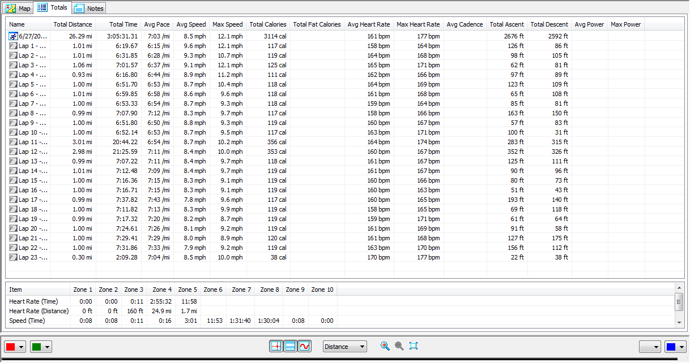Open the Notes tab
The image size is (690, 363).
point(89,8)
